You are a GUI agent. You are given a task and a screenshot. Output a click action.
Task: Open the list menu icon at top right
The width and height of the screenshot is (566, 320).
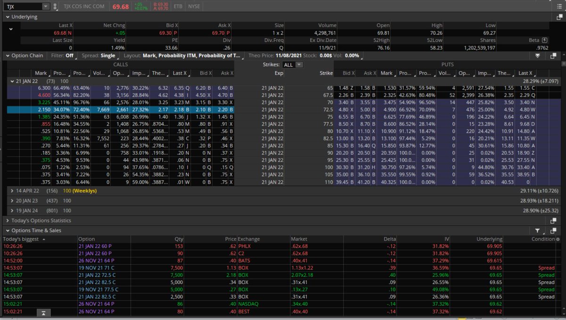(x=559, y=6)
